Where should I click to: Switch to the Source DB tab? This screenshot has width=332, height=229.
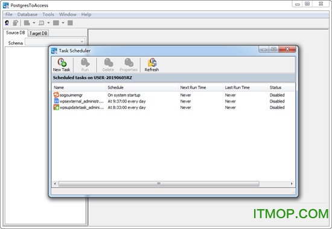click(16, 33)
